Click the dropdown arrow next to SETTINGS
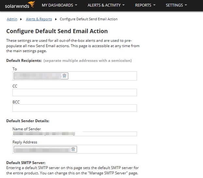The width and height of the screenshot is (203, 178). (186, 5)
